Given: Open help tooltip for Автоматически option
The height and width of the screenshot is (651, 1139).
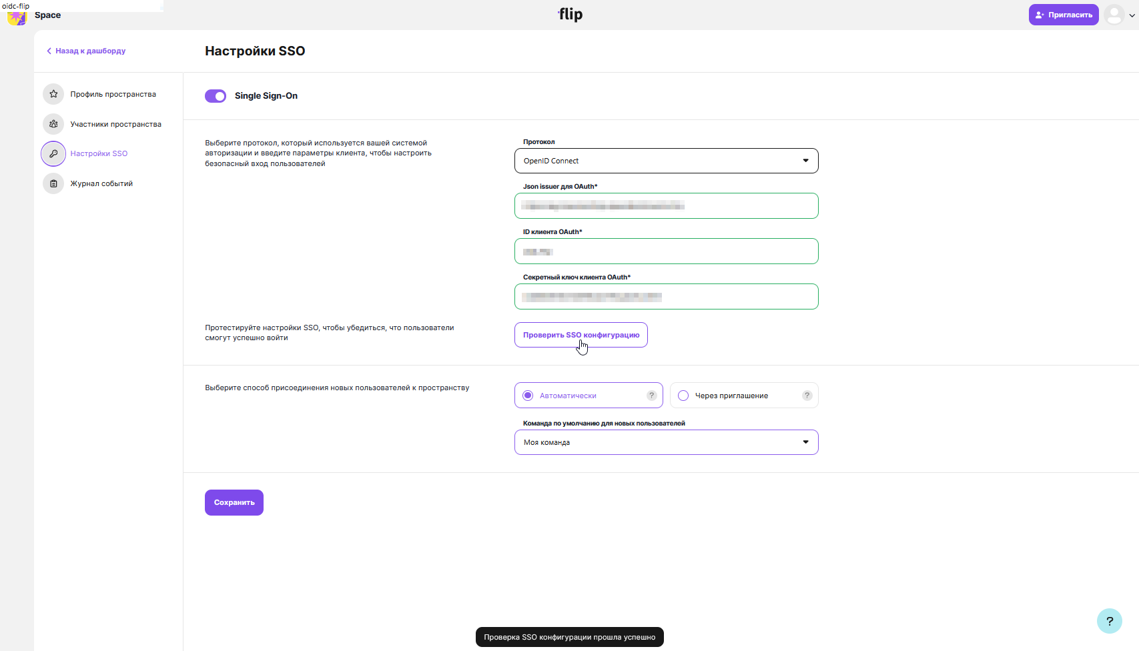Looking at the screenshot, I should coord(652,396).
